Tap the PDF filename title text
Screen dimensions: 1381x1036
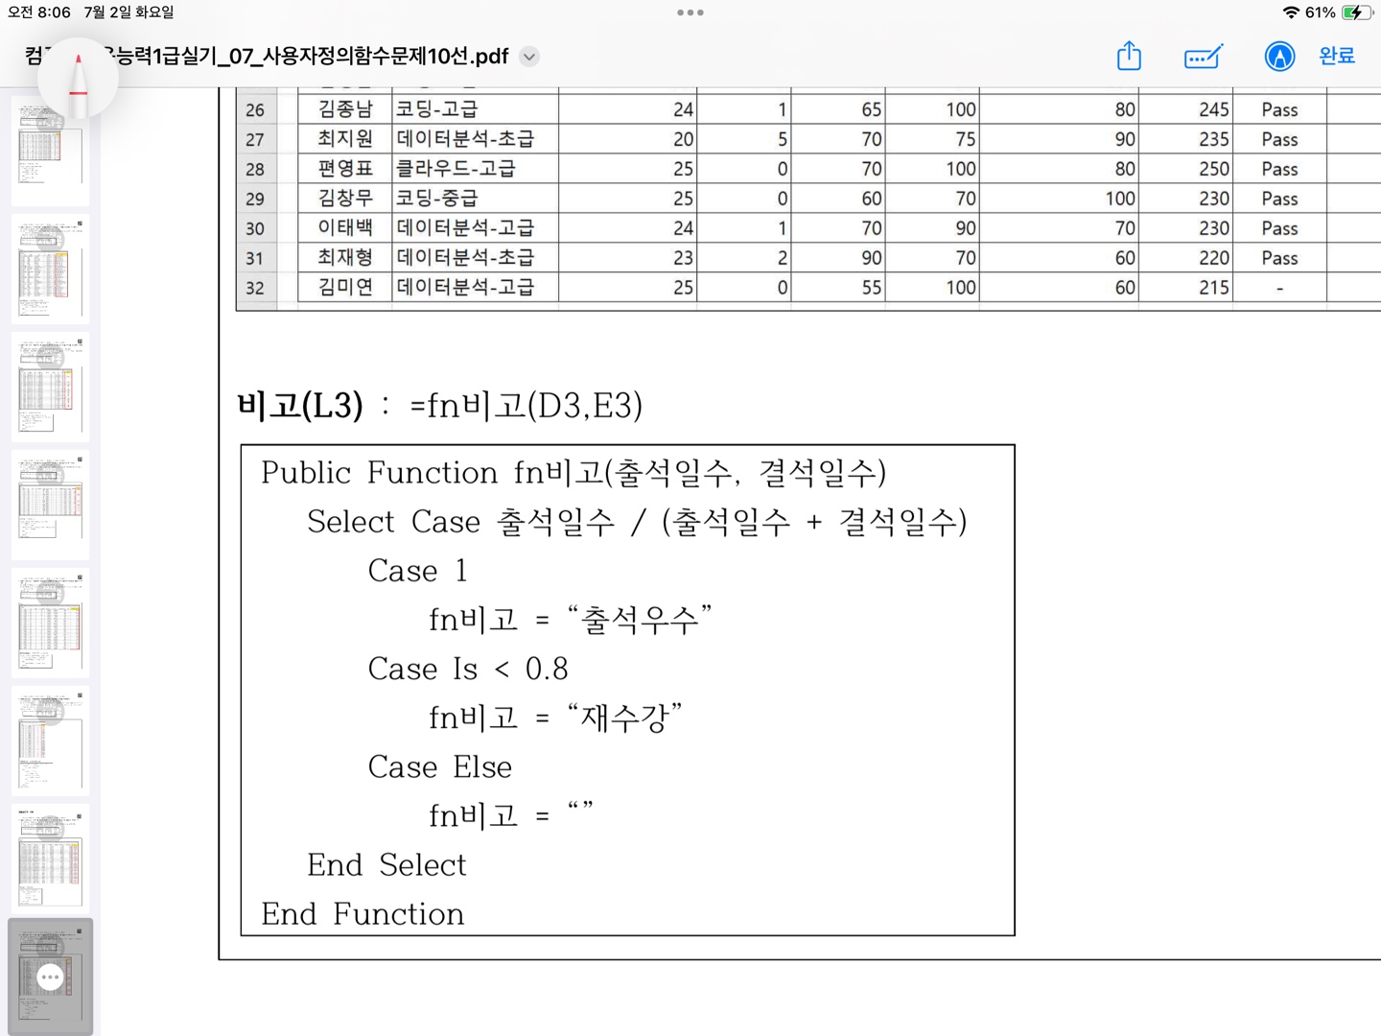(307, 57)
